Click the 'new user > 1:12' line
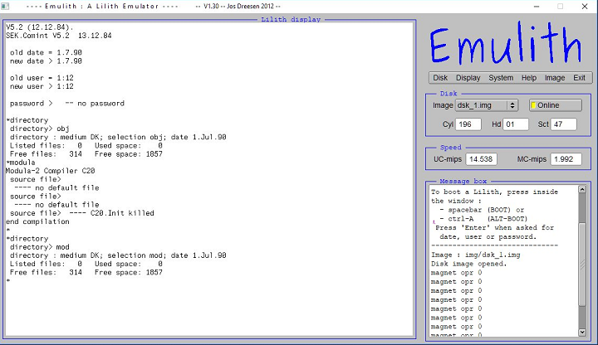Screen dimensions: 598x345 [x=42, y=86]
